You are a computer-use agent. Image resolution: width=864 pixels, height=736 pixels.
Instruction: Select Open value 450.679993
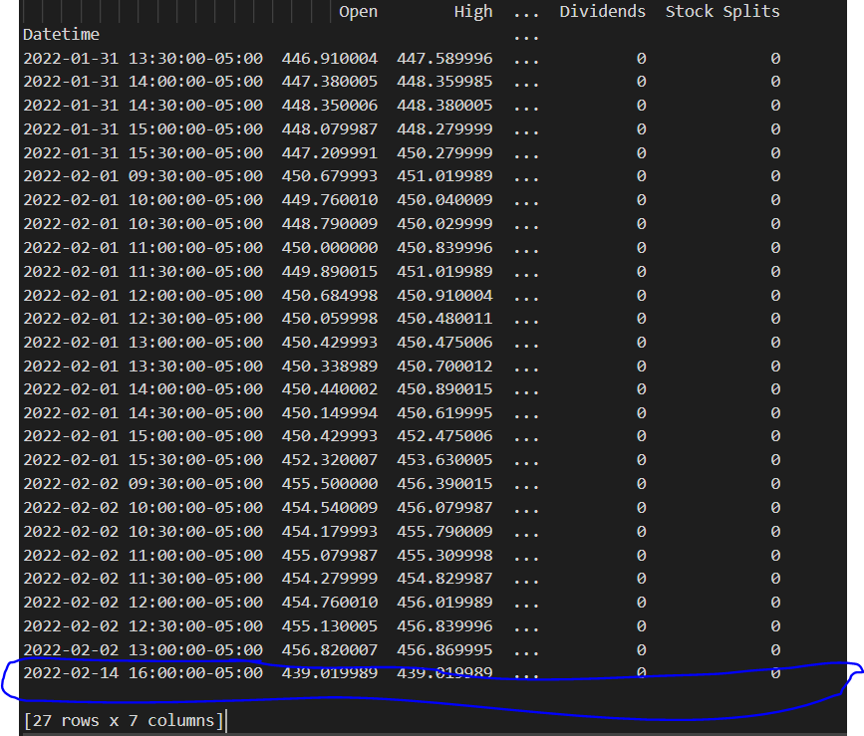(x=330, y=176)
